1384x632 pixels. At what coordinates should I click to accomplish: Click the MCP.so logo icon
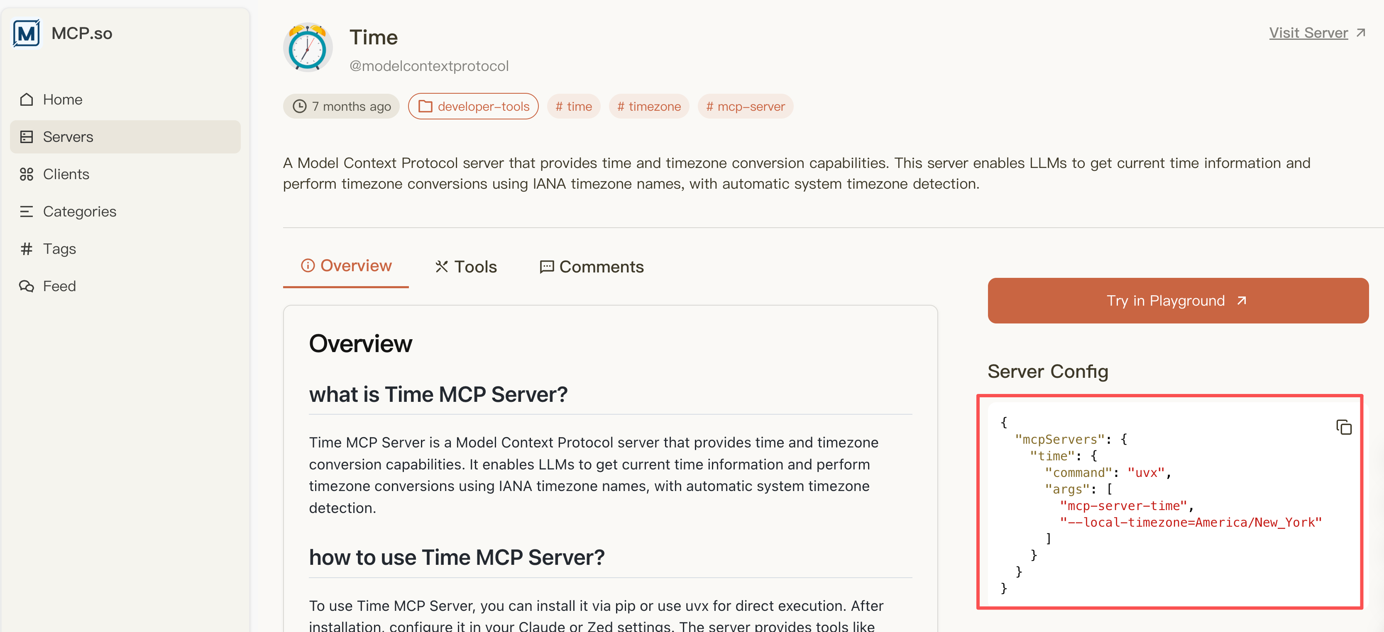[26, 33]
